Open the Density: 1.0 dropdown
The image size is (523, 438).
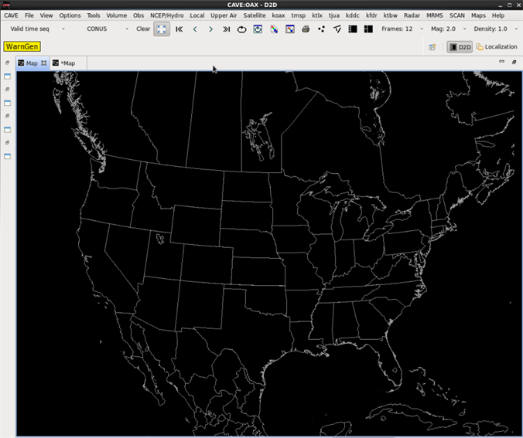496,29
